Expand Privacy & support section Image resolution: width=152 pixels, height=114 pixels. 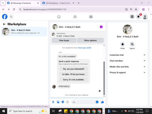coord(127,72)
